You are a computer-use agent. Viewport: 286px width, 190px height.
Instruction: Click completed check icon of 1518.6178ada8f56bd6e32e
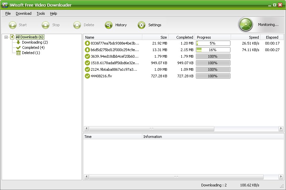(x=87, y=63)
